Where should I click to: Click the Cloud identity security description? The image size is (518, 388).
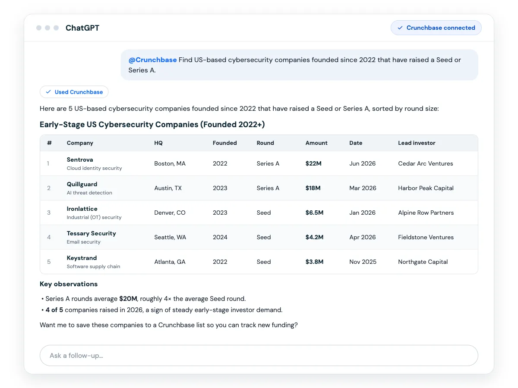click(x=94, y=168)
